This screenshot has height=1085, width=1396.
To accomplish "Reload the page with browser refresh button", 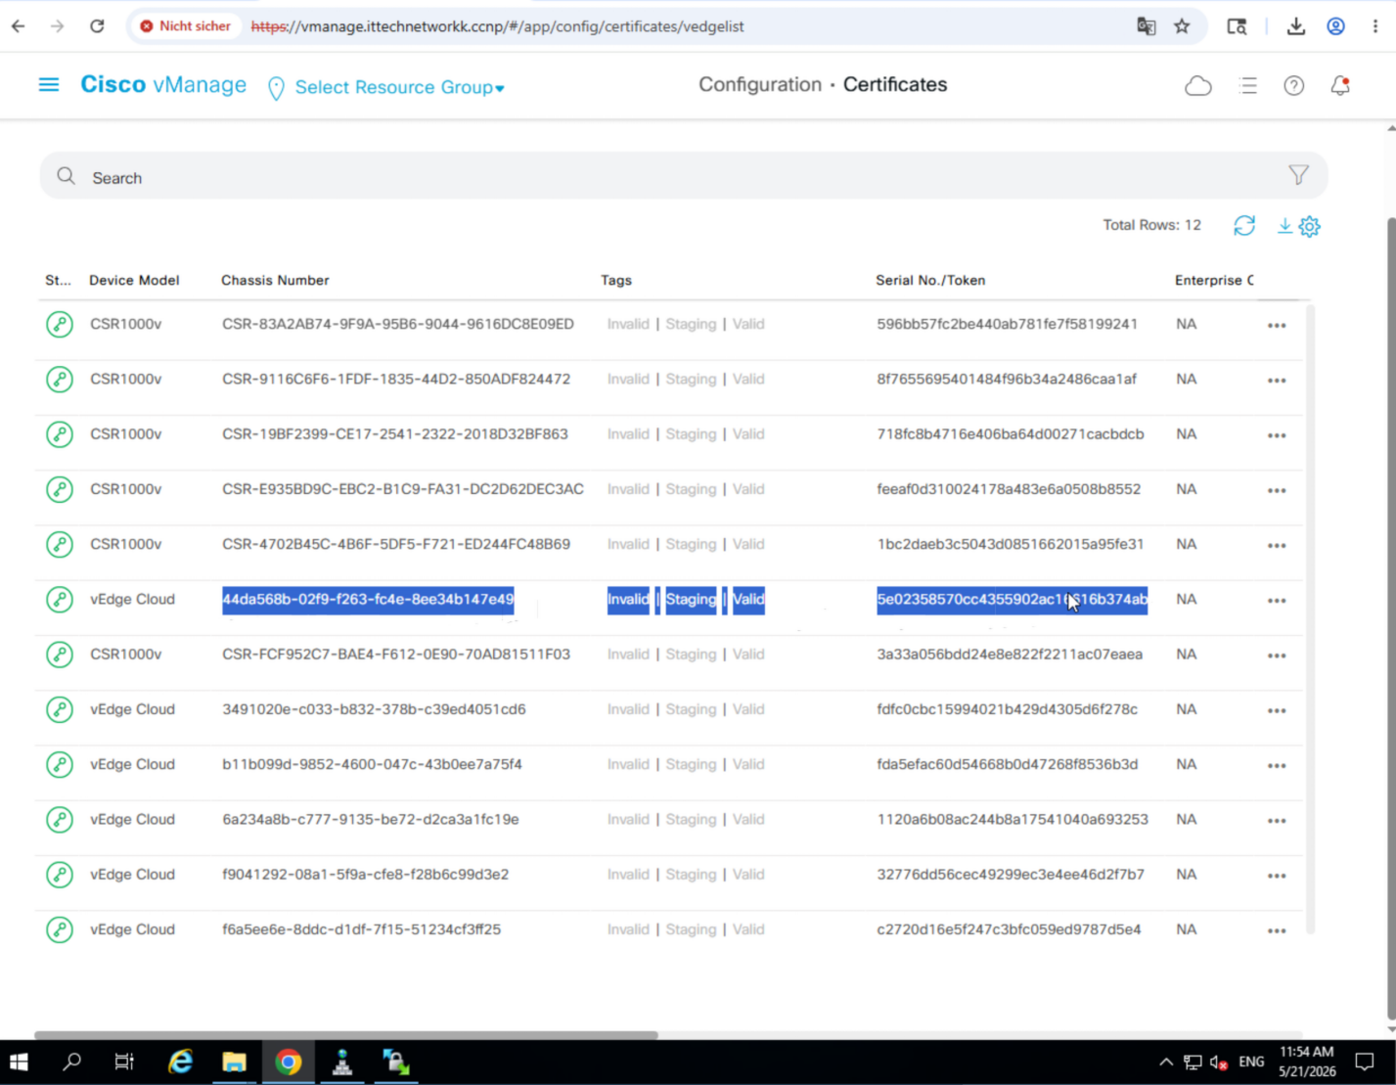I will coord(97,26).
